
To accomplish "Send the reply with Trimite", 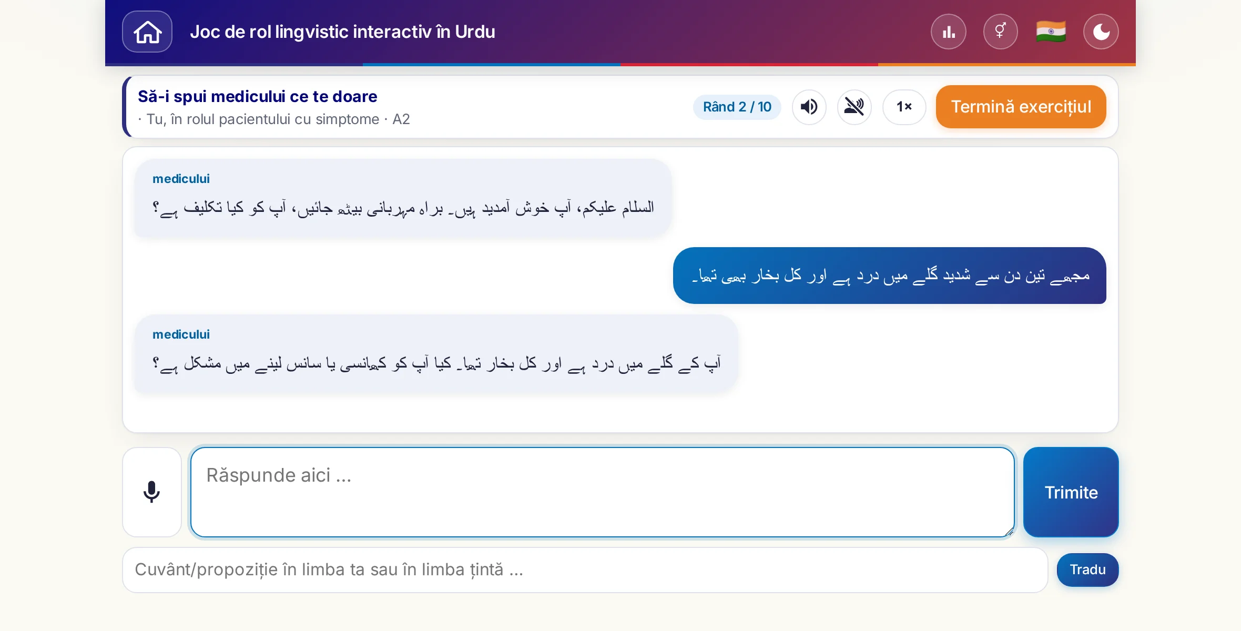I will [1071, 492].
